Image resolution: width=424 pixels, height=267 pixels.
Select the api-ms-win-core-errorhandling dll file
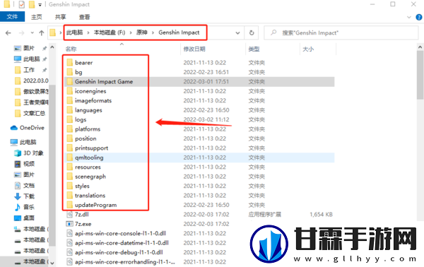[124, 261]
